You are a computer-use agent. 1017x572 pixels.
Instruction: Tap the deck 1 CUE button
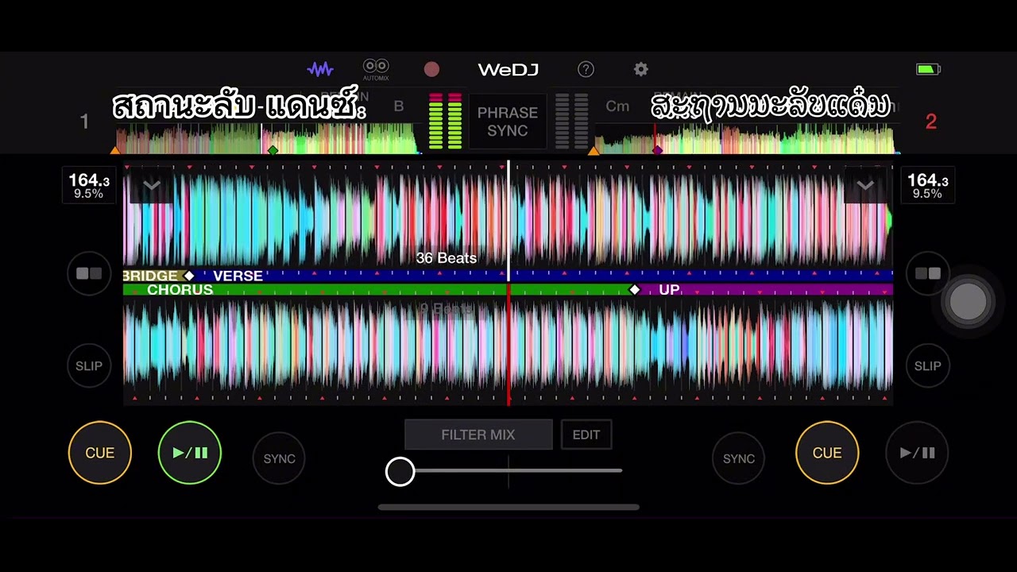coord(100,453)
